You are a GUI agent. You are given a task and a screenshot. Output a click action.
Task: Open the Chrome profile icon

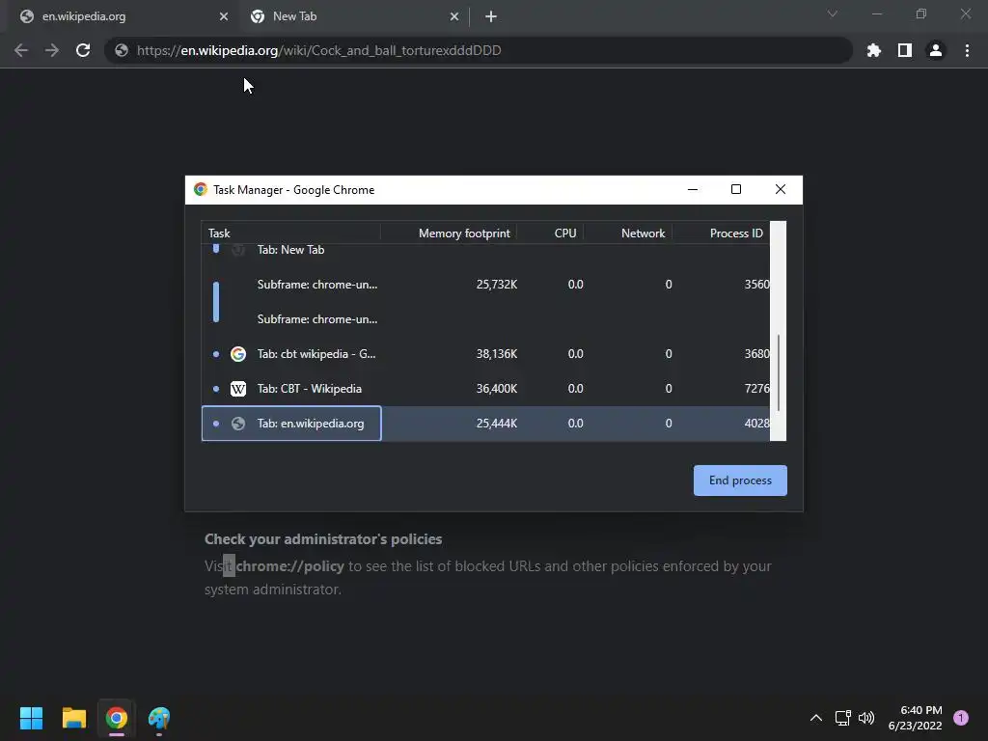click(936, 50)
